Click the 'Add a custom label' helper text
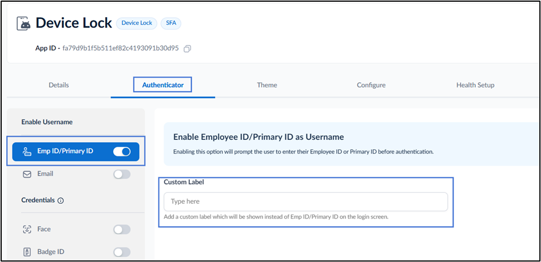 (276, 217)
